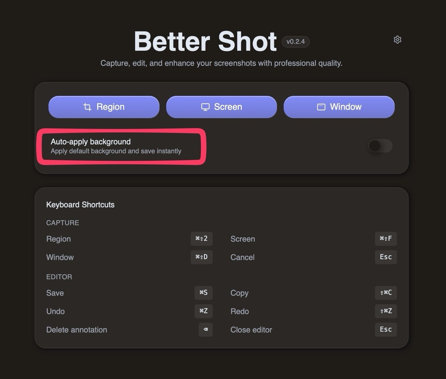Click the Region shortcut key badge
This screenshot has width=446, height=379.
(x=201, y=239)
